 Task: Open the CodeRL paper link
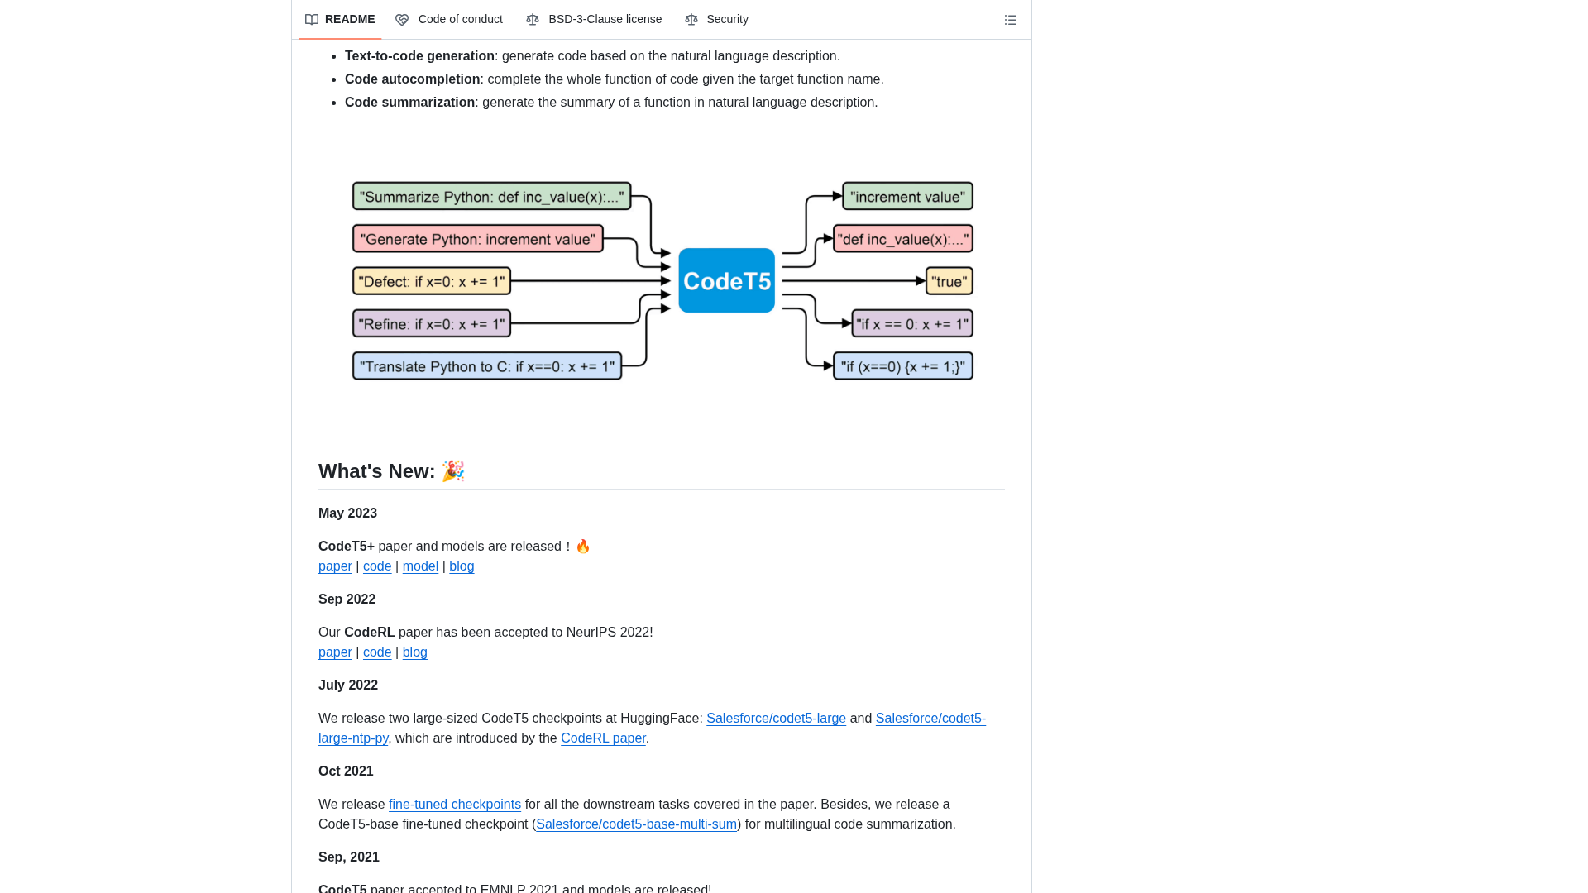(603, 738)
